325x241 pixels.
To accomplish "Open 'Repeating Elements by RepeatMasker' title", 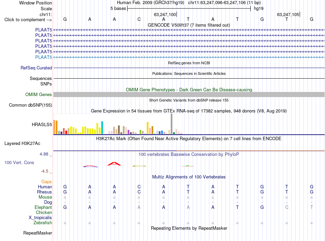I will point(189,228).
